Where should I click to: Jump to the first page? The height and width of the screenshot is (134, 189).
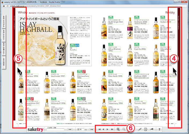[99, 129]
